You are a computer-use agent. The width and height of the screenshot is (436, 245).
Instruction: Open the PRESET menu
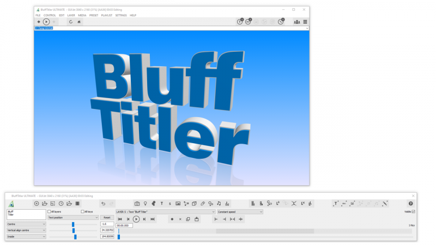pos(94,15)
